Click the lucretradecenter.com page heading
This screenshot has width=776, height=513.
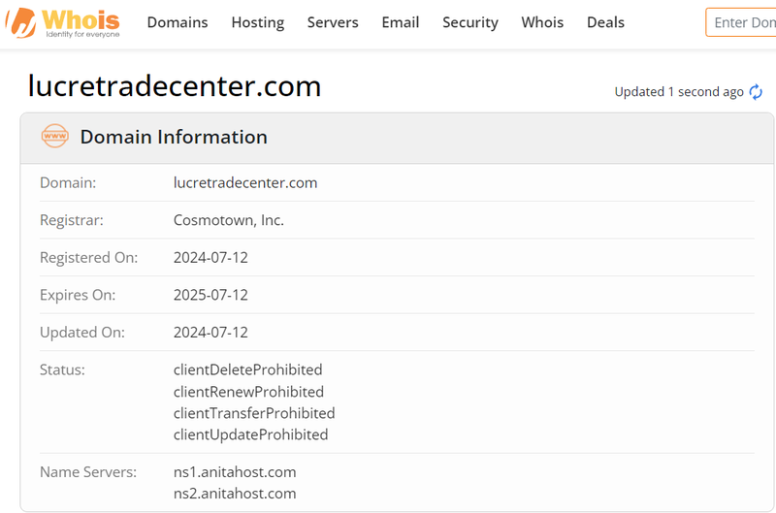click(x=175, y=86)
